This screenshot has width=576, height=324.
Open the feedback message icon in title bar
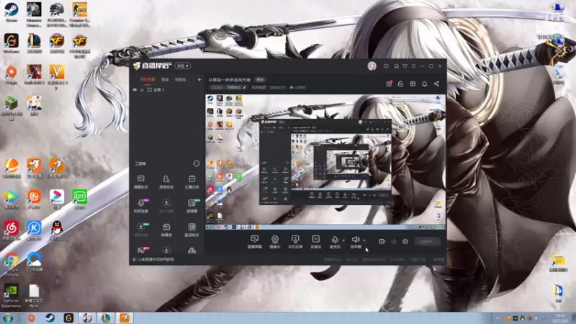386,66
